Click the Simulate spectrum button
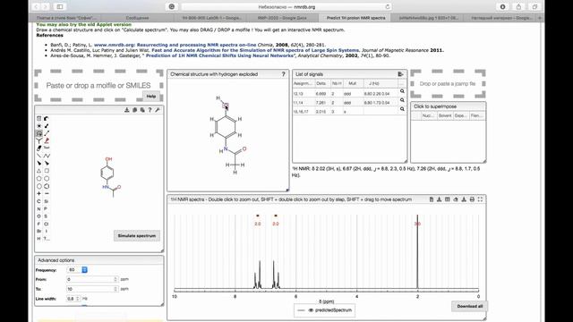Image resolution: width=573 pixels, height=322 pixels. tap(137, 236)
